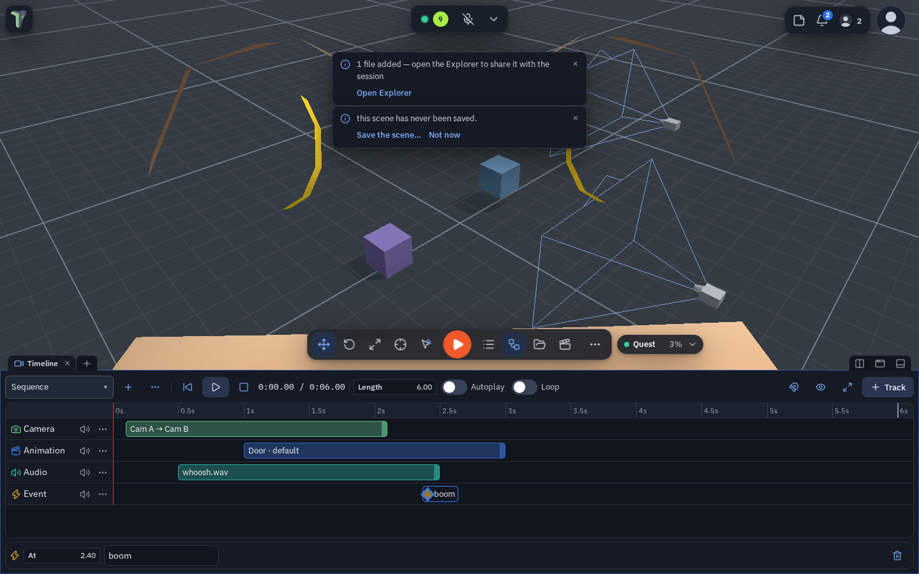Viewport: 919px width, 574px height.
Task: Open Event track options menu
Action: 103,494
